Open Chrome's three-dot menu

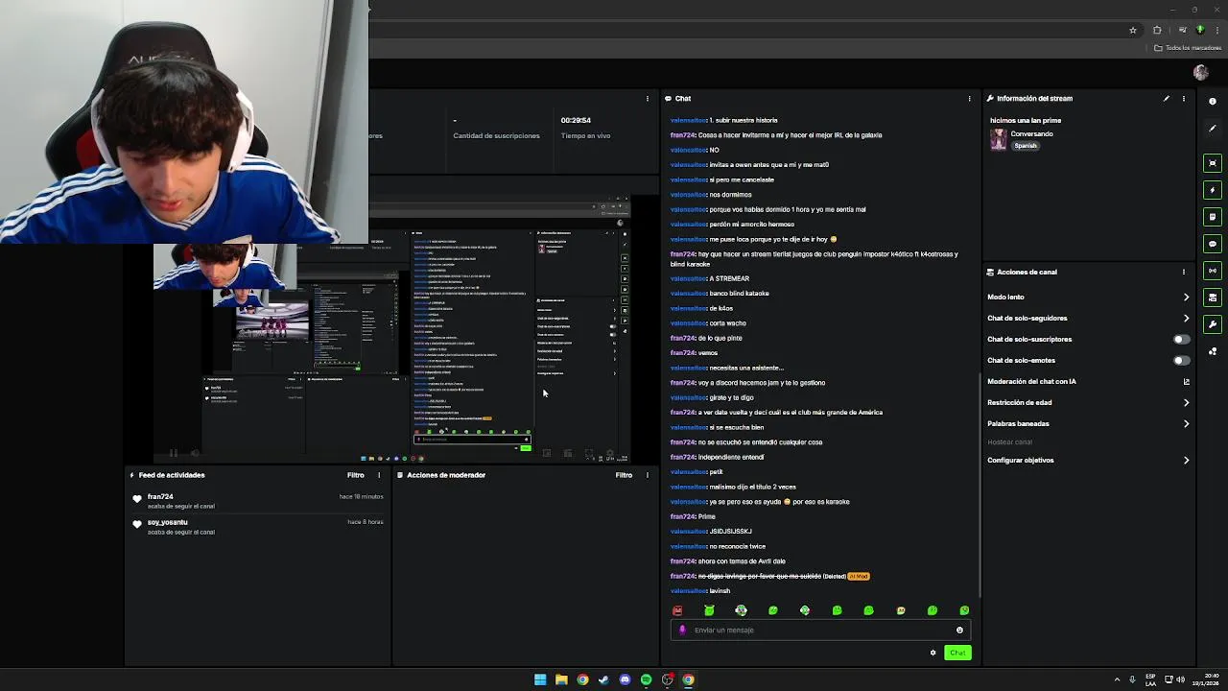[1217, 30]
